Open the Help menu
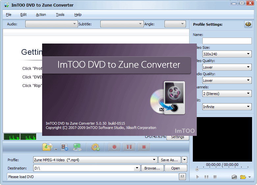This screenshot has width=257, height=185. pyautogui.click(x=78, y=15)
